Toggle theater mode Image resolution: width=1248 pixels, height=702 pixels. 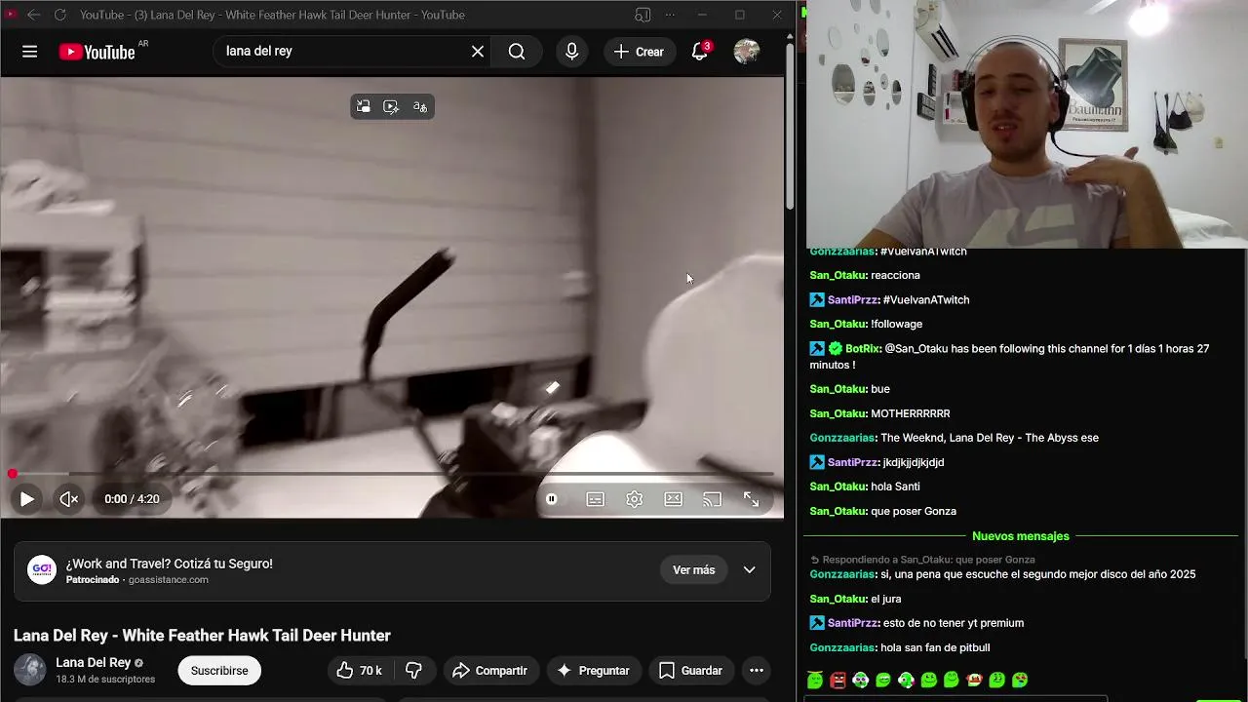point(674,499)
